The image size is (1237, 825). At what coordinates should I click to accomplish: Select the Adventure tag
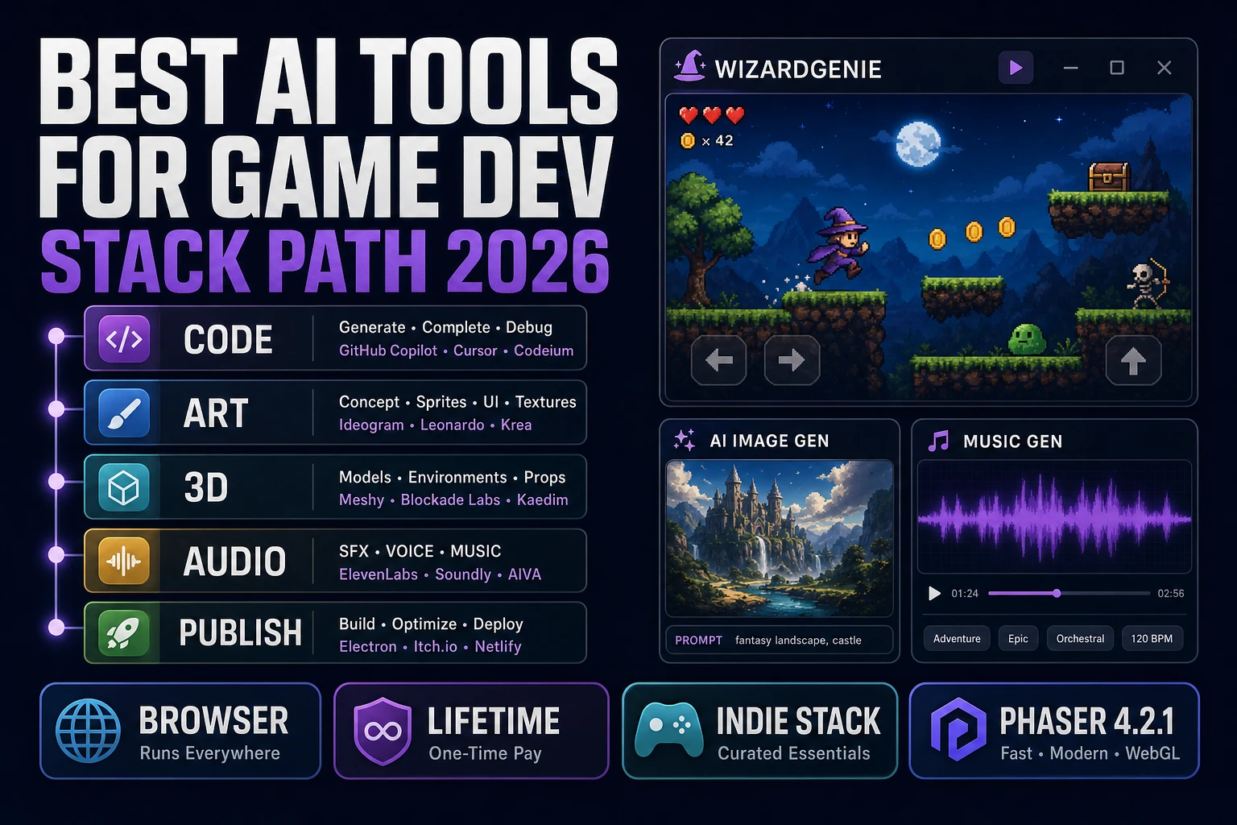point(957,638)
